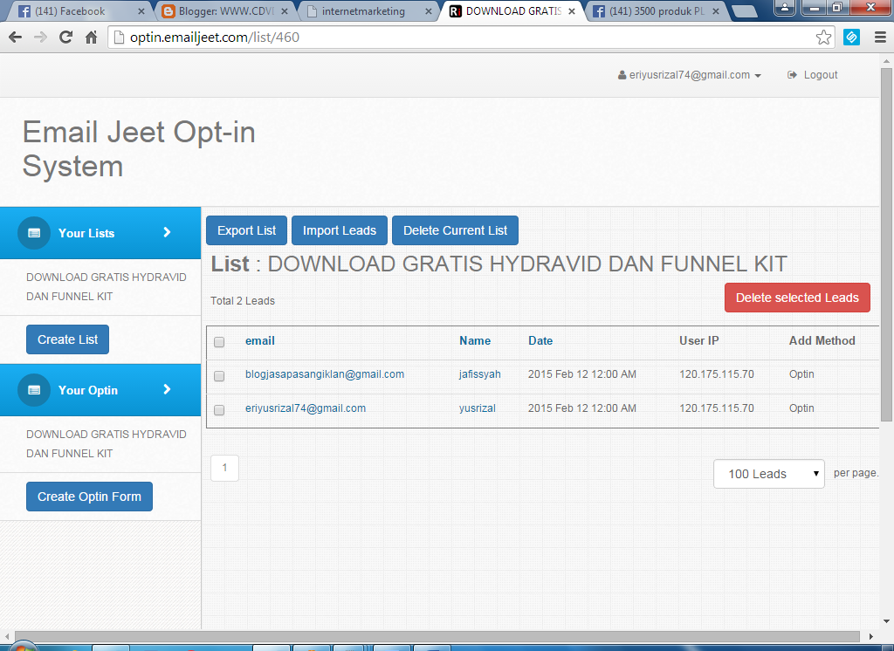Open the 100 Leads per page dropdown
Image resolution: width=894 pixels, height=651 pixels.
[x=768, y=474]
